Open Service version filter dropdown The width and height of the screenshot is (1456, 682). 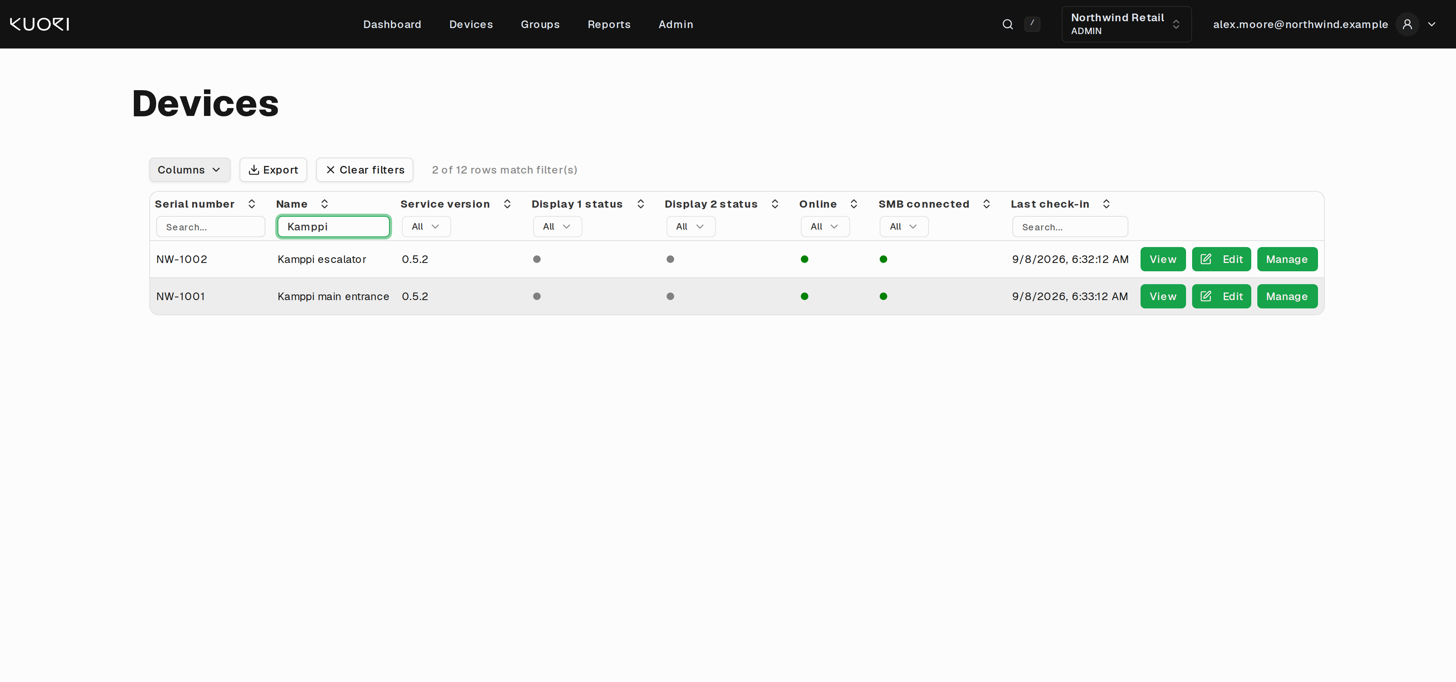click(x=426, y=227)
